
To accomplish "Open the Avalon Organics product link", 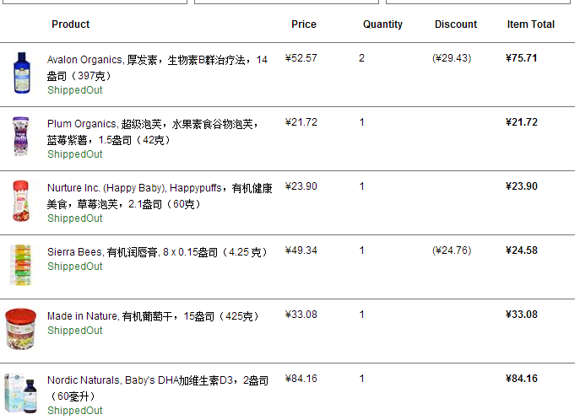I will pos(157,60).
